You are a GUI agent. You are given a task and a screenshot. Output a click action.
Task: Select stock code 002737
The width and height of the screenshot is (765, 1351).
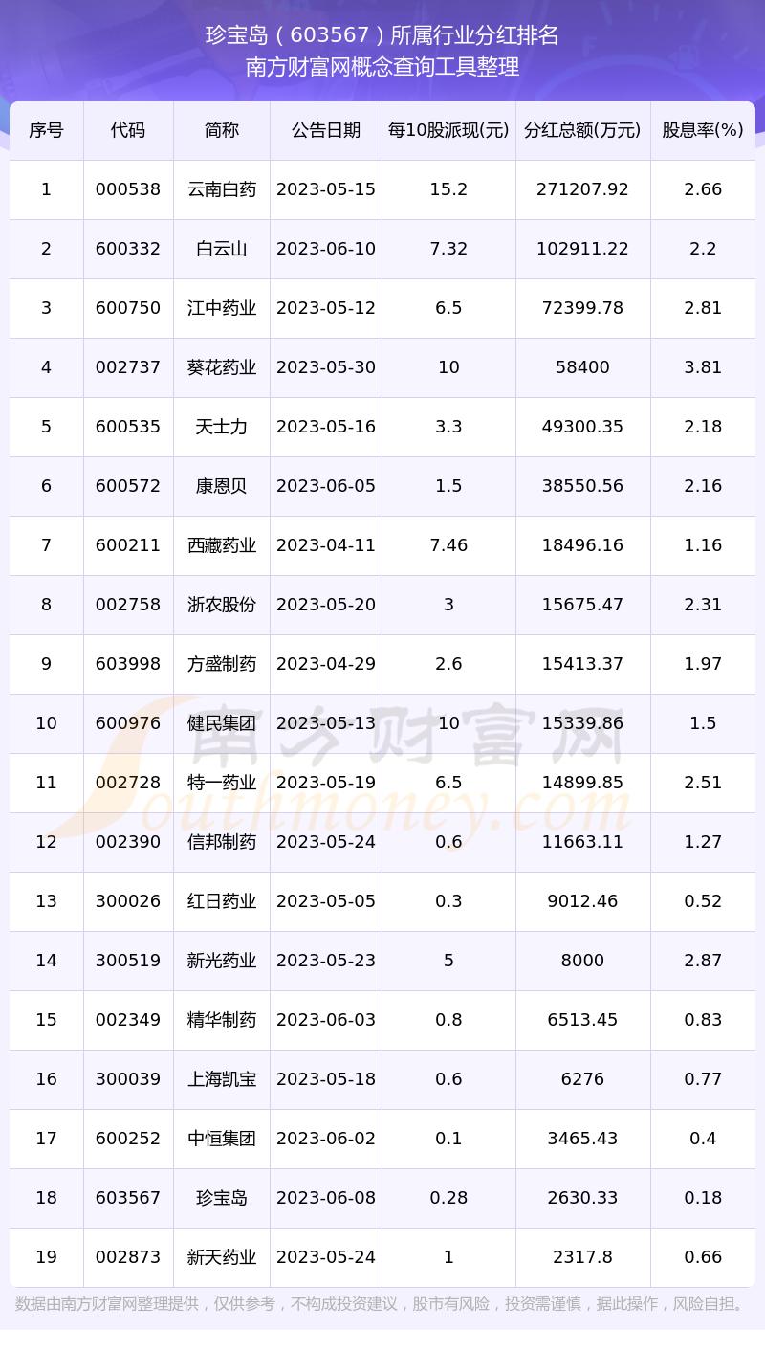click(x=128, y=367)
